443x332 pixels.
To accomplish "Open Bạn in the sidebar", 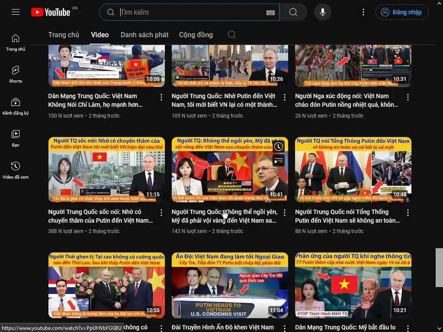I will (x=16, y=139).
